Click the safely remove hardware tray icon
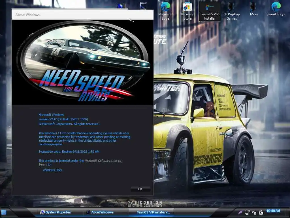The width and height of the screenshot is (290, 218). [x=261, y=212]
